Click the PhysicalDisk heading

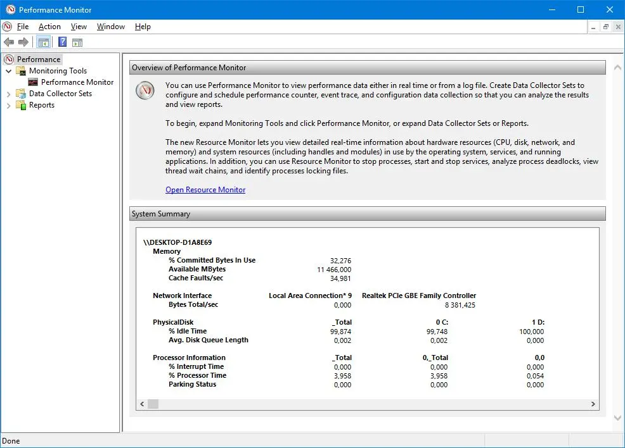173,322
